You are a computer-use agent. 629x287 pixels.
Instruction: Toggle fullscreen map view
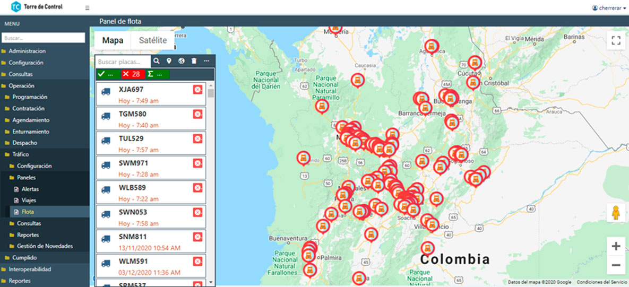(616, 41)
